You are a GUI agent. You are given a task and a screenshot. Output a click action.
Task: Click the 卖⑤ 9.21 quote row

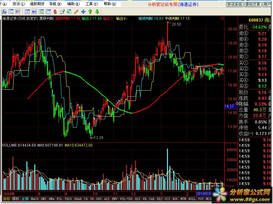pyautogui.click(x=255, y=33)
